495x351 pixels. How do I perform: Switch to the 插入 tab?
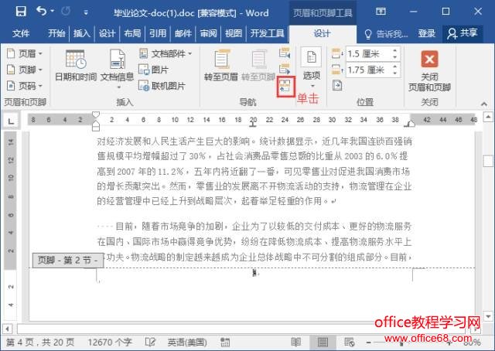82,33
